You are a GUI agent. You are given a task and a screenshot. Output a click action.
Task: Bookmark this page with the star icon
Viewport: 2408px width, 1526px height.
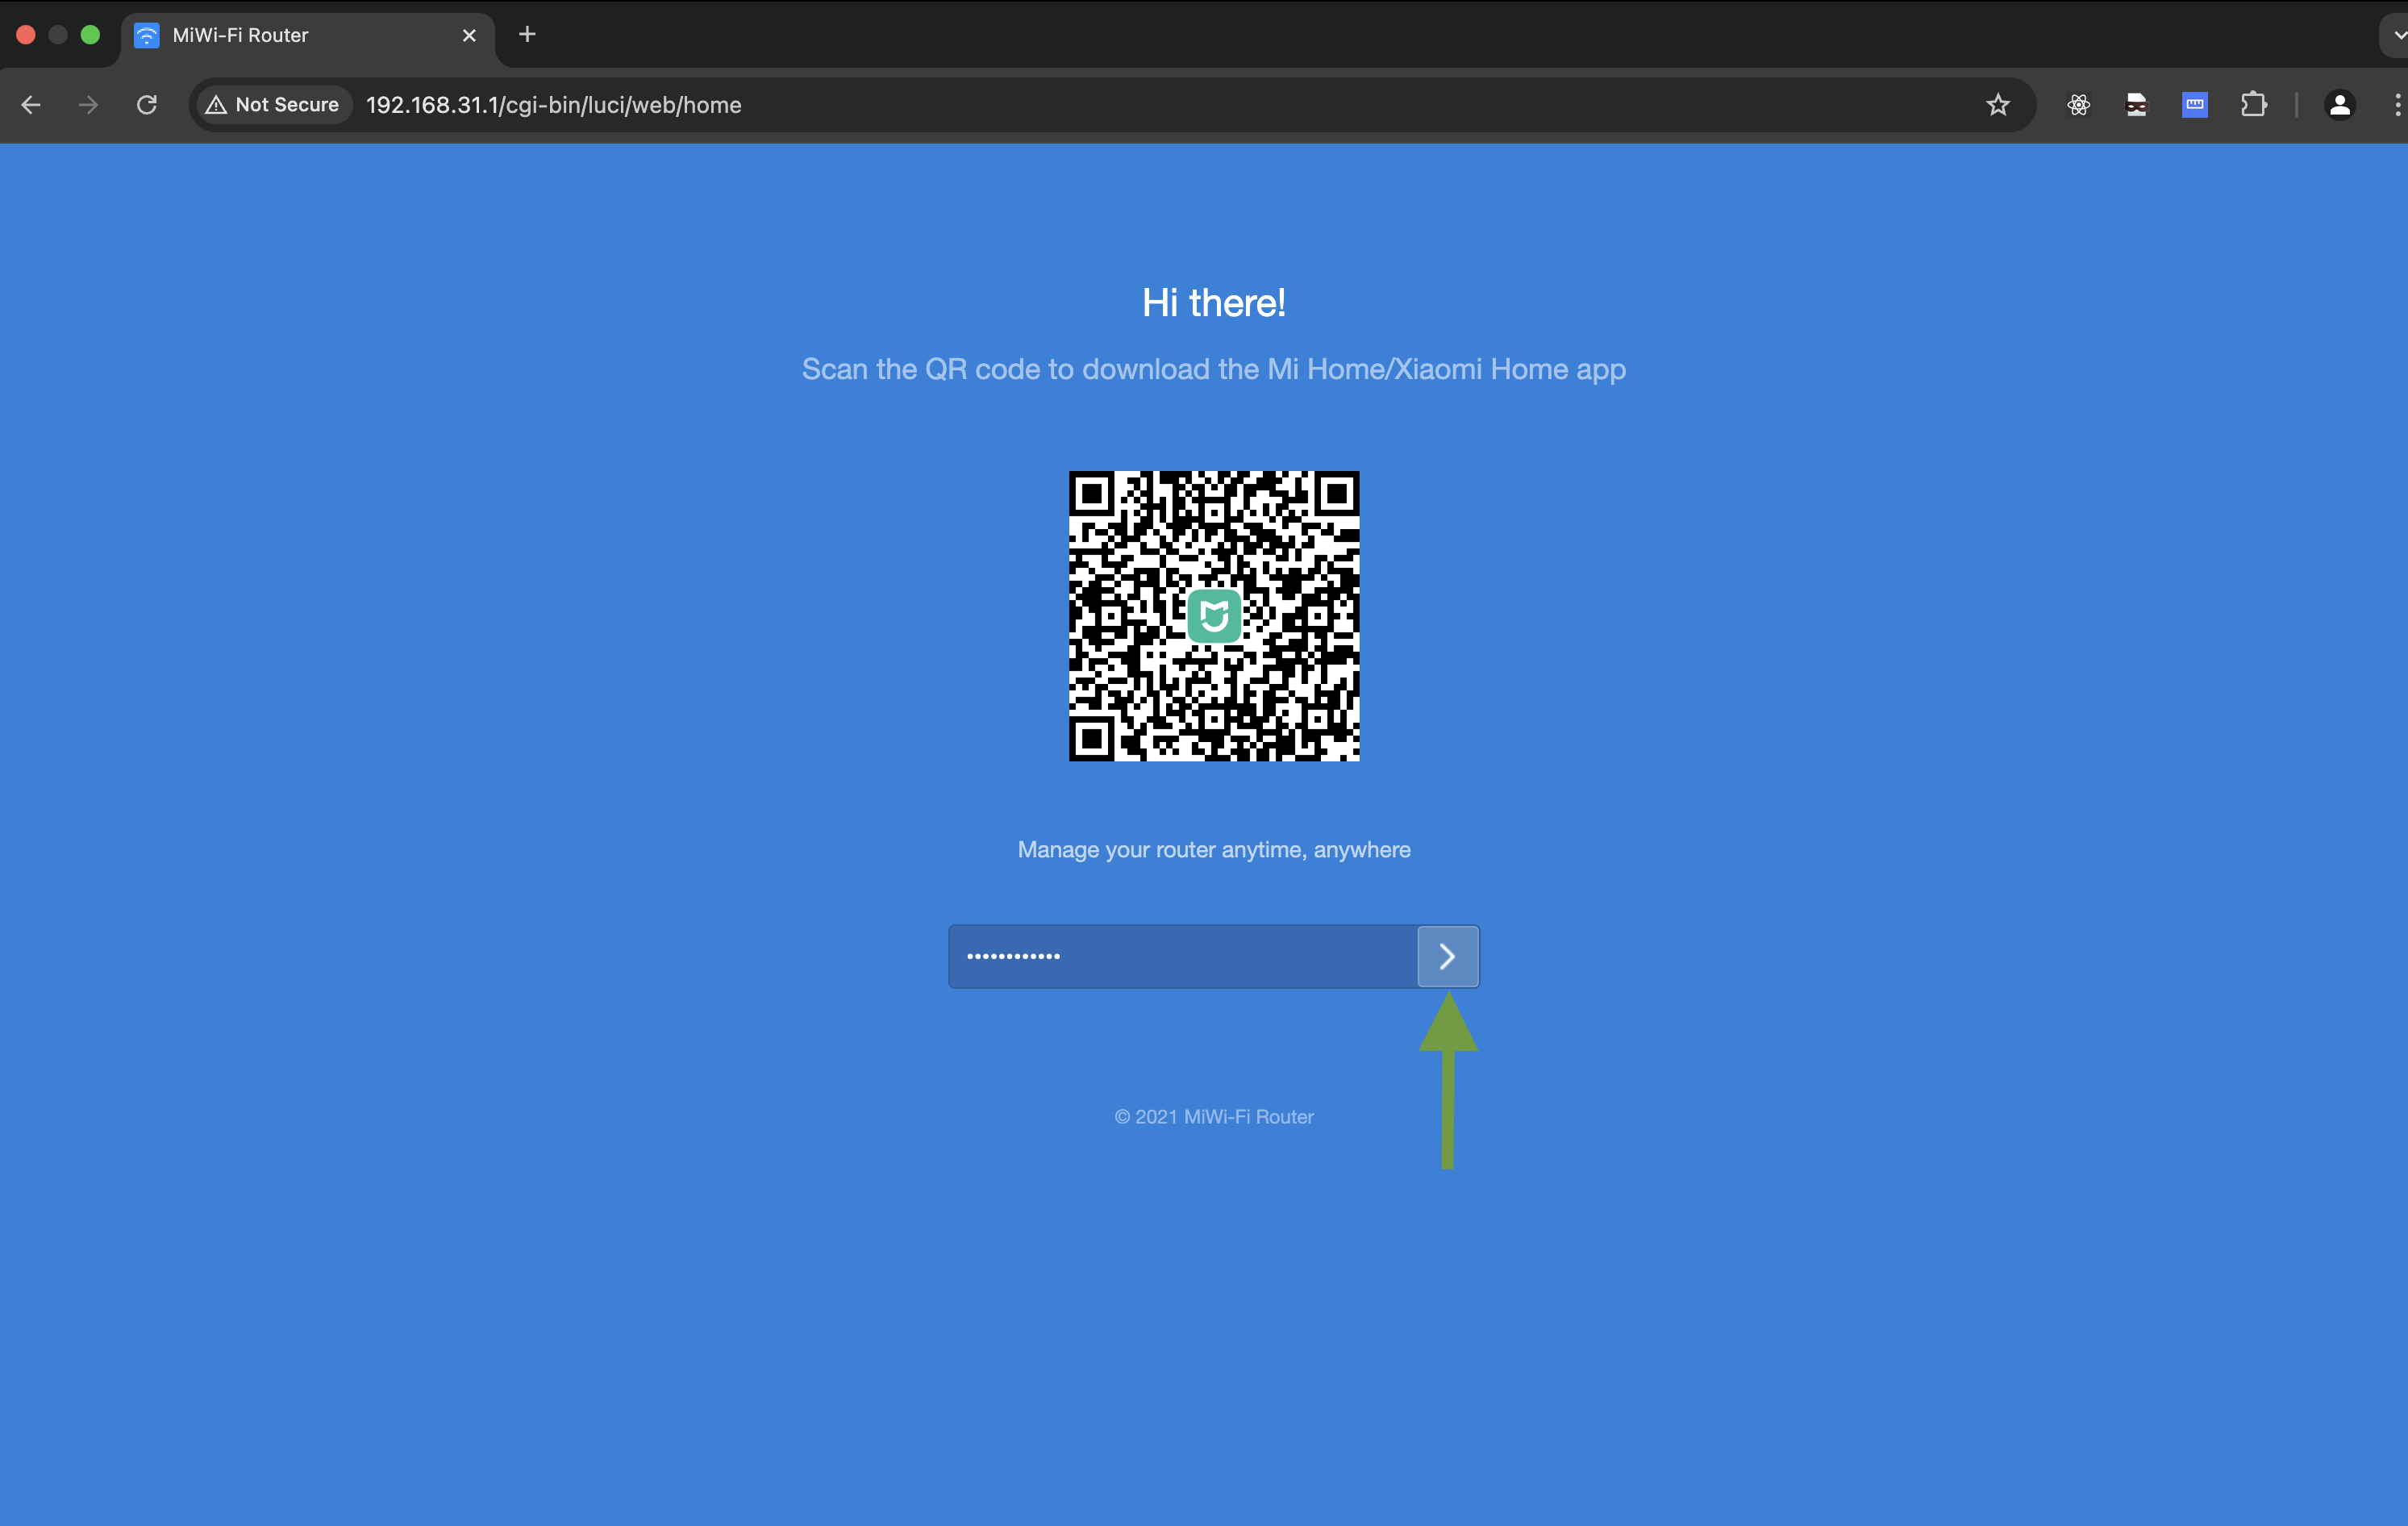coord(1997,105)
